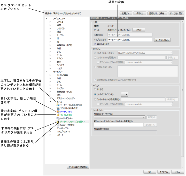Toggle アドインホームフォルダを使用 checkbox under アイコン
The width and height of the screenshot is (186, 176).
98,104
